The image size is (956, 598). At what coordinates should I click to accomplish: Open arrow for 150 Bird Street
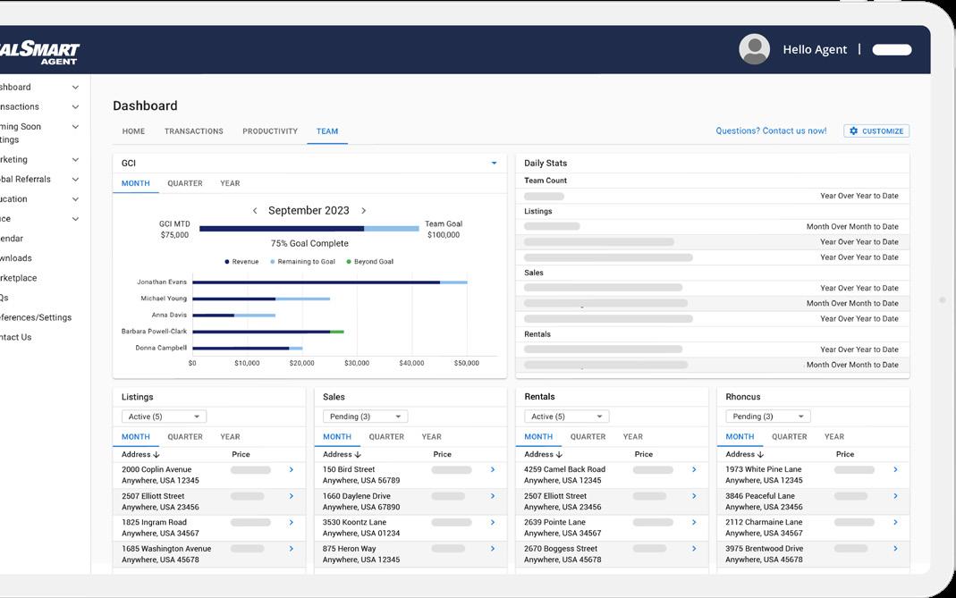tap(493, 470)
